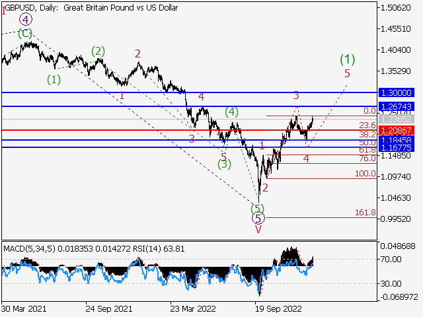Select red 5 label under the forecast (1)
423x317 pixels.
pyautogui.click(x=347, y=73)
